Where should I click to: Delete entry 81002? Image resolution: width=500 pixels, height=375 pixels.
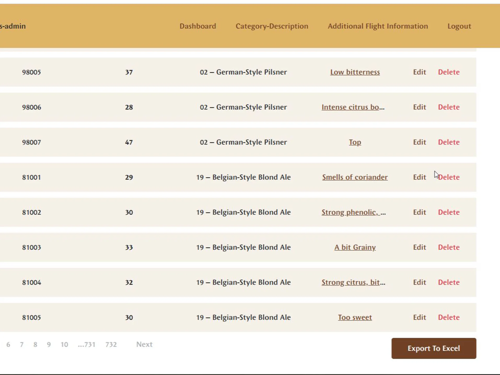[x=449, y=212]
